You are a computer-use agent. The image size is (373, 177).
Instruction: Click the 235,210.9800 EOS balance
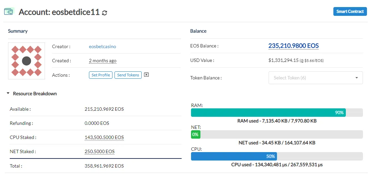(x=293, y=45)
